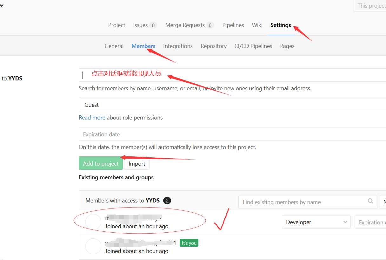The width and height of the screenshot is (386, 260).
Task: Select the Settings tab
Action: (281, 25)
